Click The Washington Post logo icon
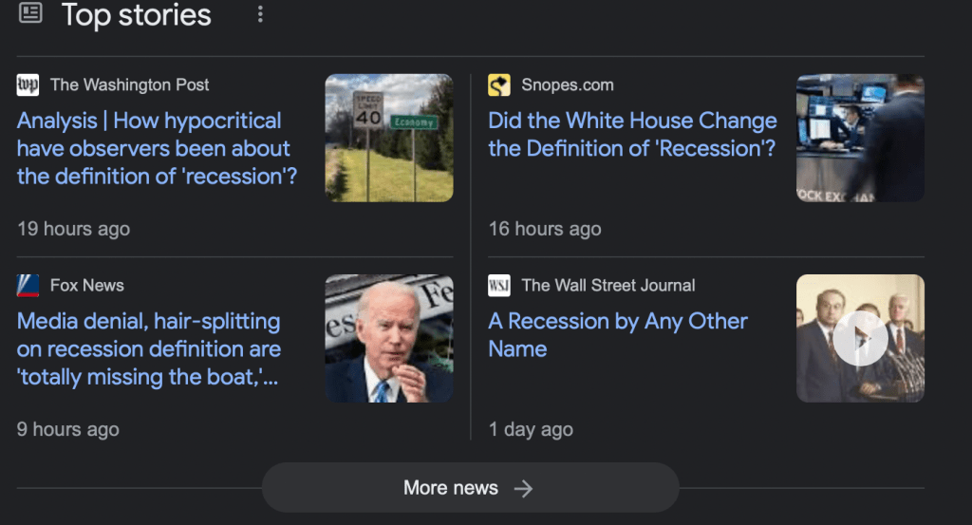 click(28, 84)
